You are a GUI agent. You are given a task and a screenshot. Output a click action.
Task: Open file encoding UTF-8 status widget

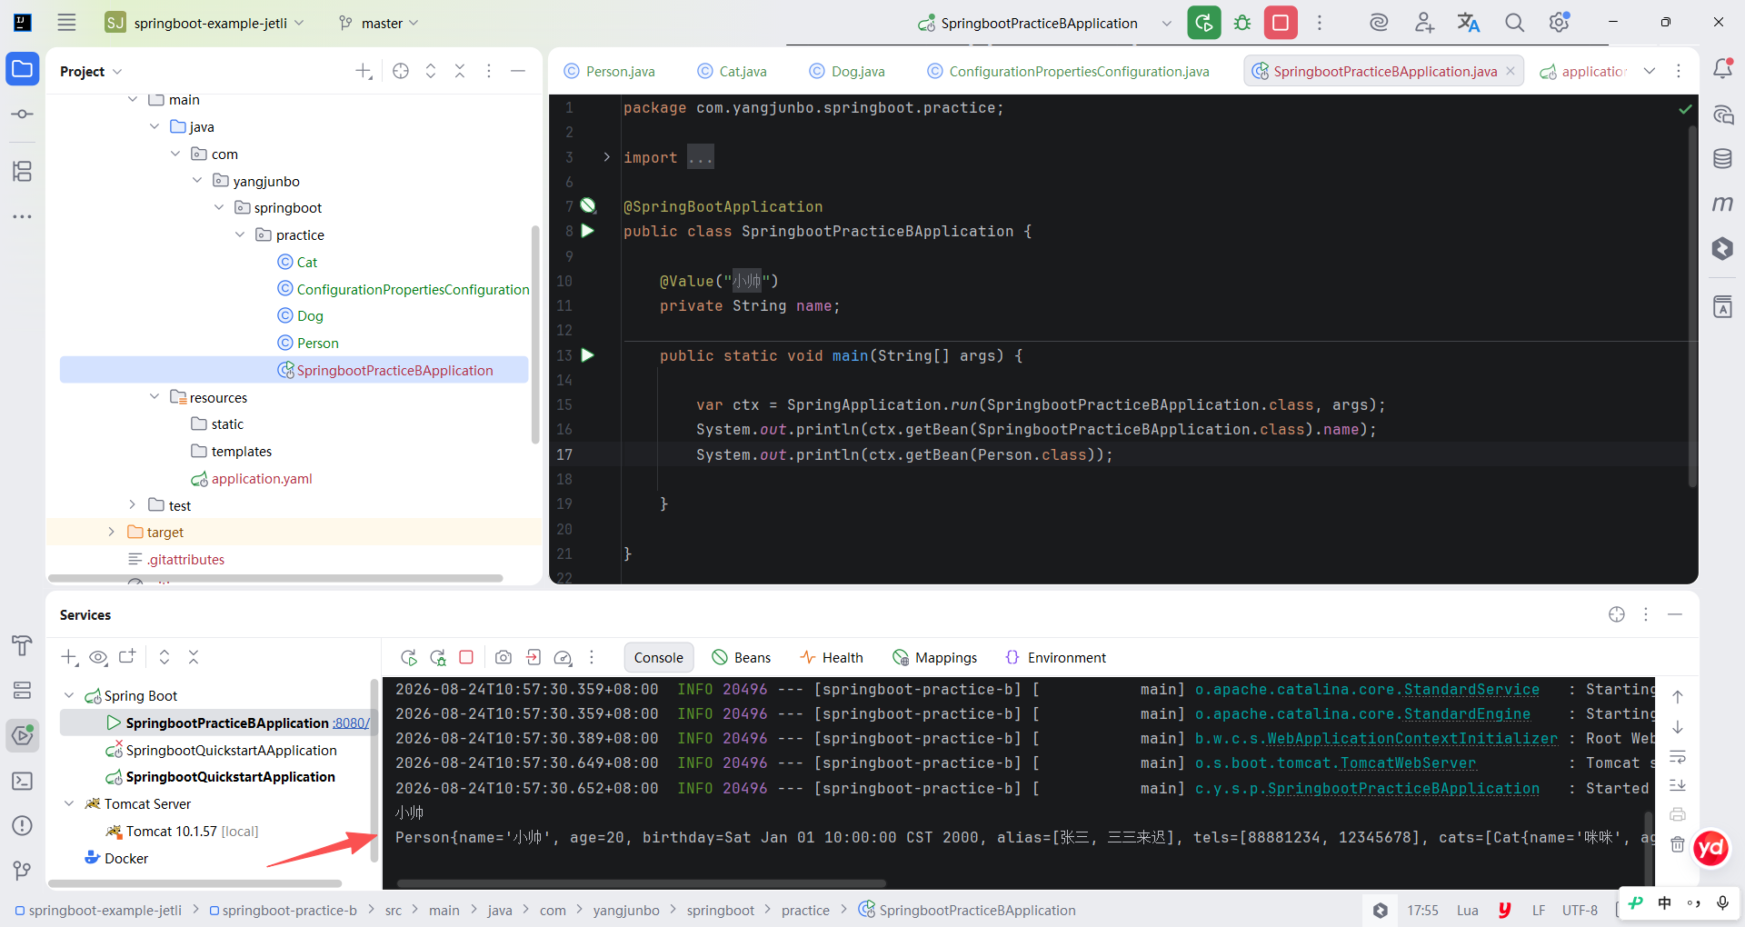click(1580, 910)
